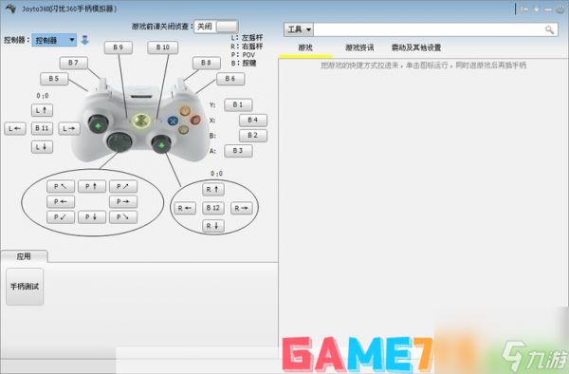Click the B 5 trigger button
This screenshot has height=374, width=569.
coord(54,79)
